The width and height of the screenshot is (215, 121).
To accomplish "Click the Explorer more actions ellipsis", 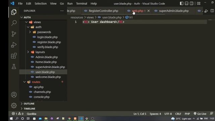I will pos(62,11).
